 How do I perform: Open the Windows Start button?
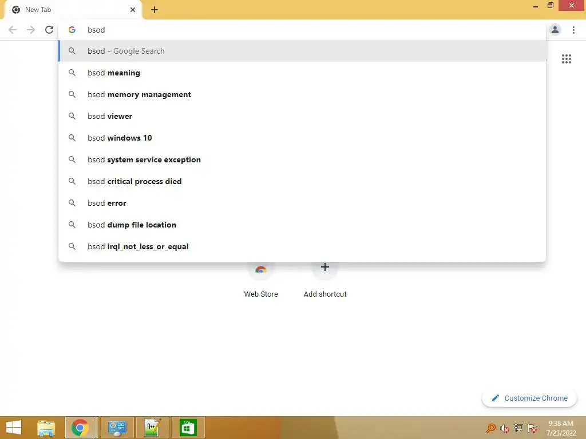(x=14, y=428)
